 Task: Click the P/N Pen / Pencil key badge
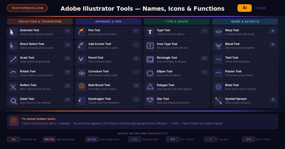coord(173,139)
